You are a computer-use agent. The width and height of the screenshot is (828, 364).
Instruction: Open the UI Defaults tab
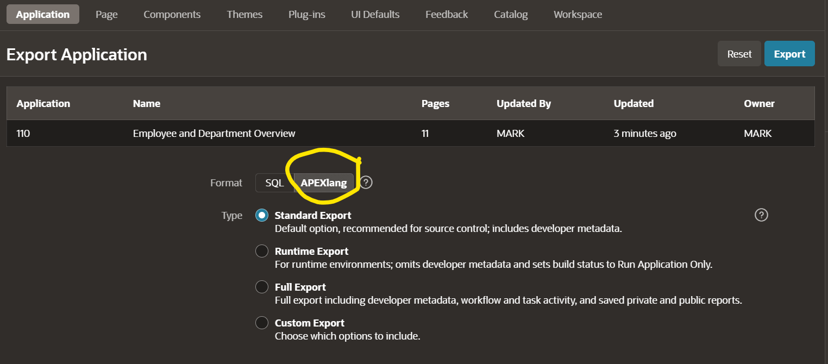(375, 14)
